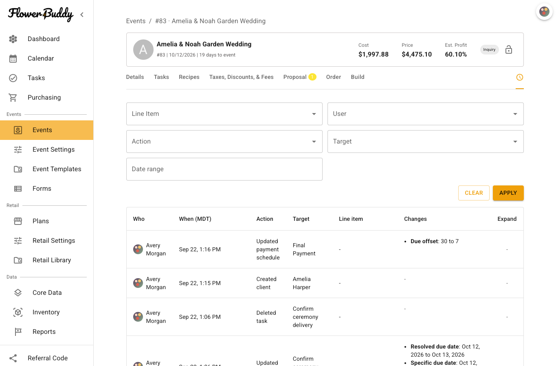Image resolution: width=556 pixels, height=366 pixels.
Task: Follow the Events breadcrumb link
Action: click(136, 21)
